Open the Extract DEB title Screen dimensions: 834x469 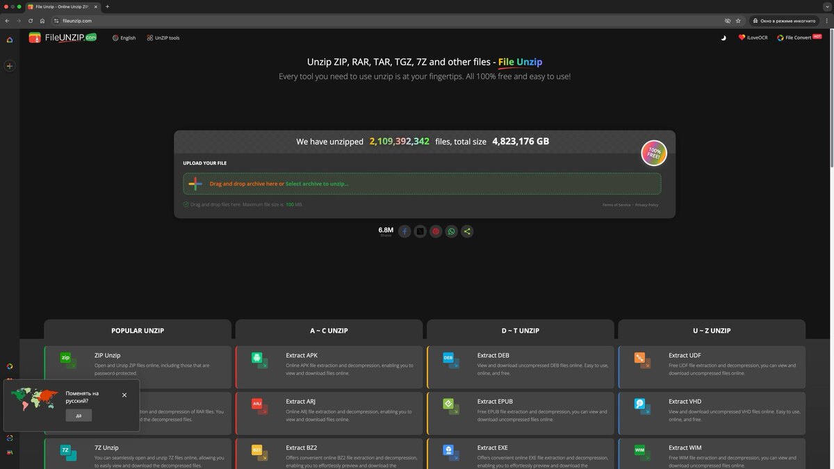493,355
